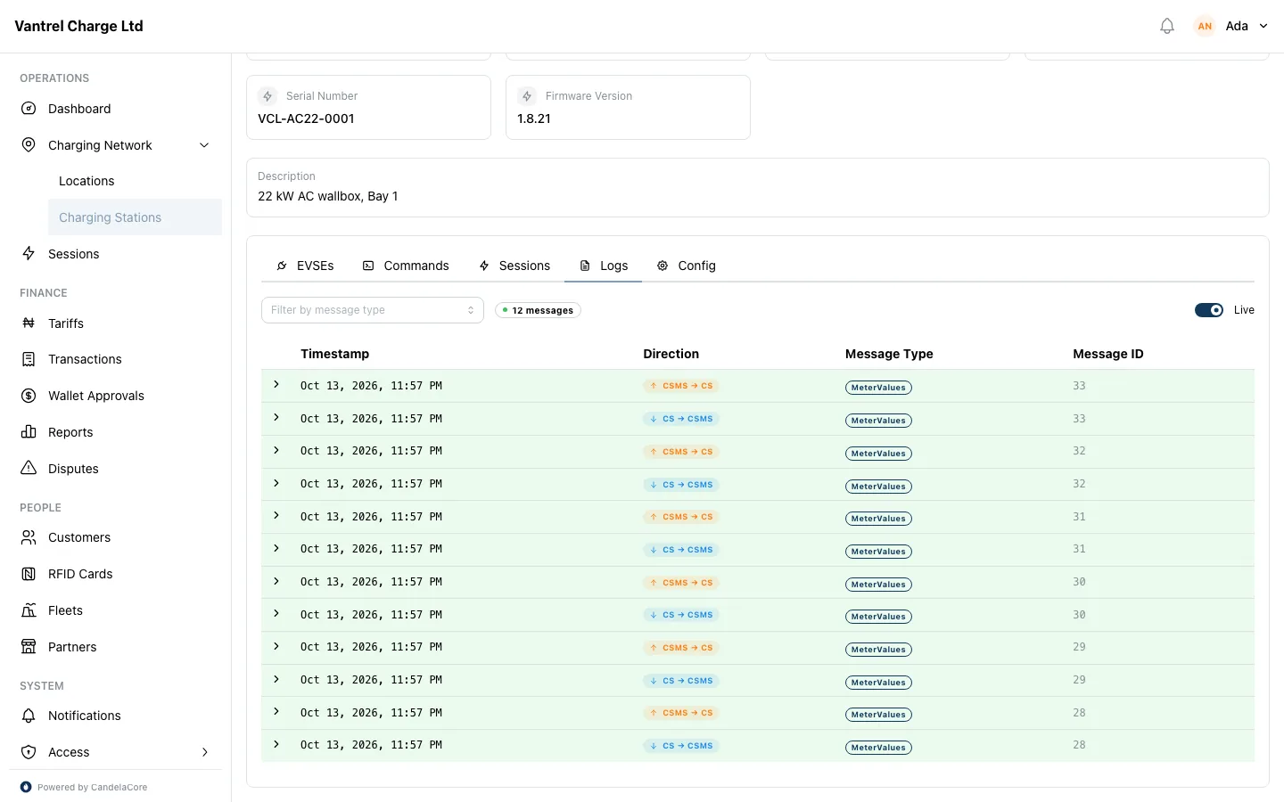Click the Charging Network pin icon
Viewport: 1284px width, 802px height.
click(x=29, y=145)
